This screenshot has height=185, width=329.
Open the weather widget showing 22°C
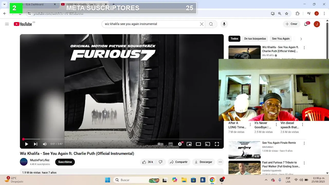(14, 180)
